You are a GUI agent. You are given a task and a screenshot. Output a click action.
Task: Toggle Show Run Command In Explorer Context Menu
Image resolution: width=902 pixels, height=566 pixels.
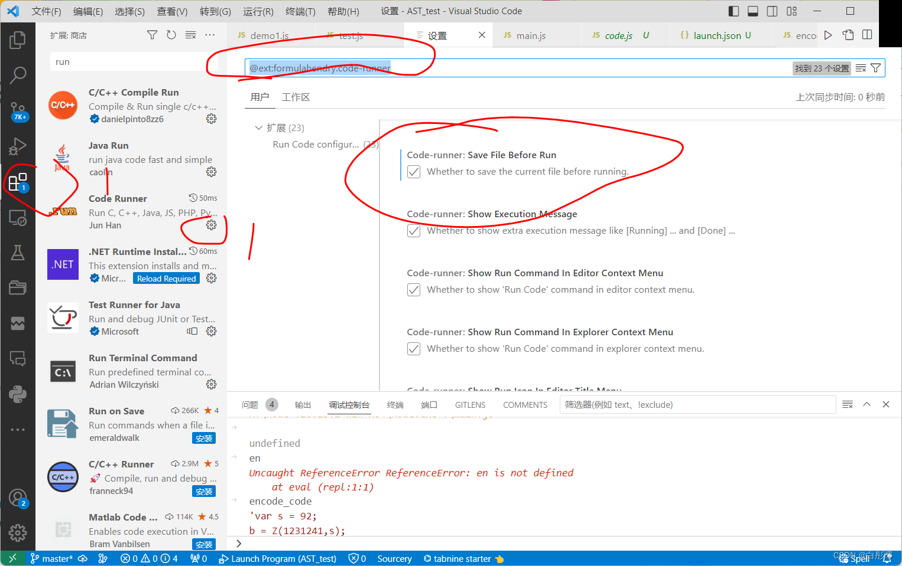414,349
